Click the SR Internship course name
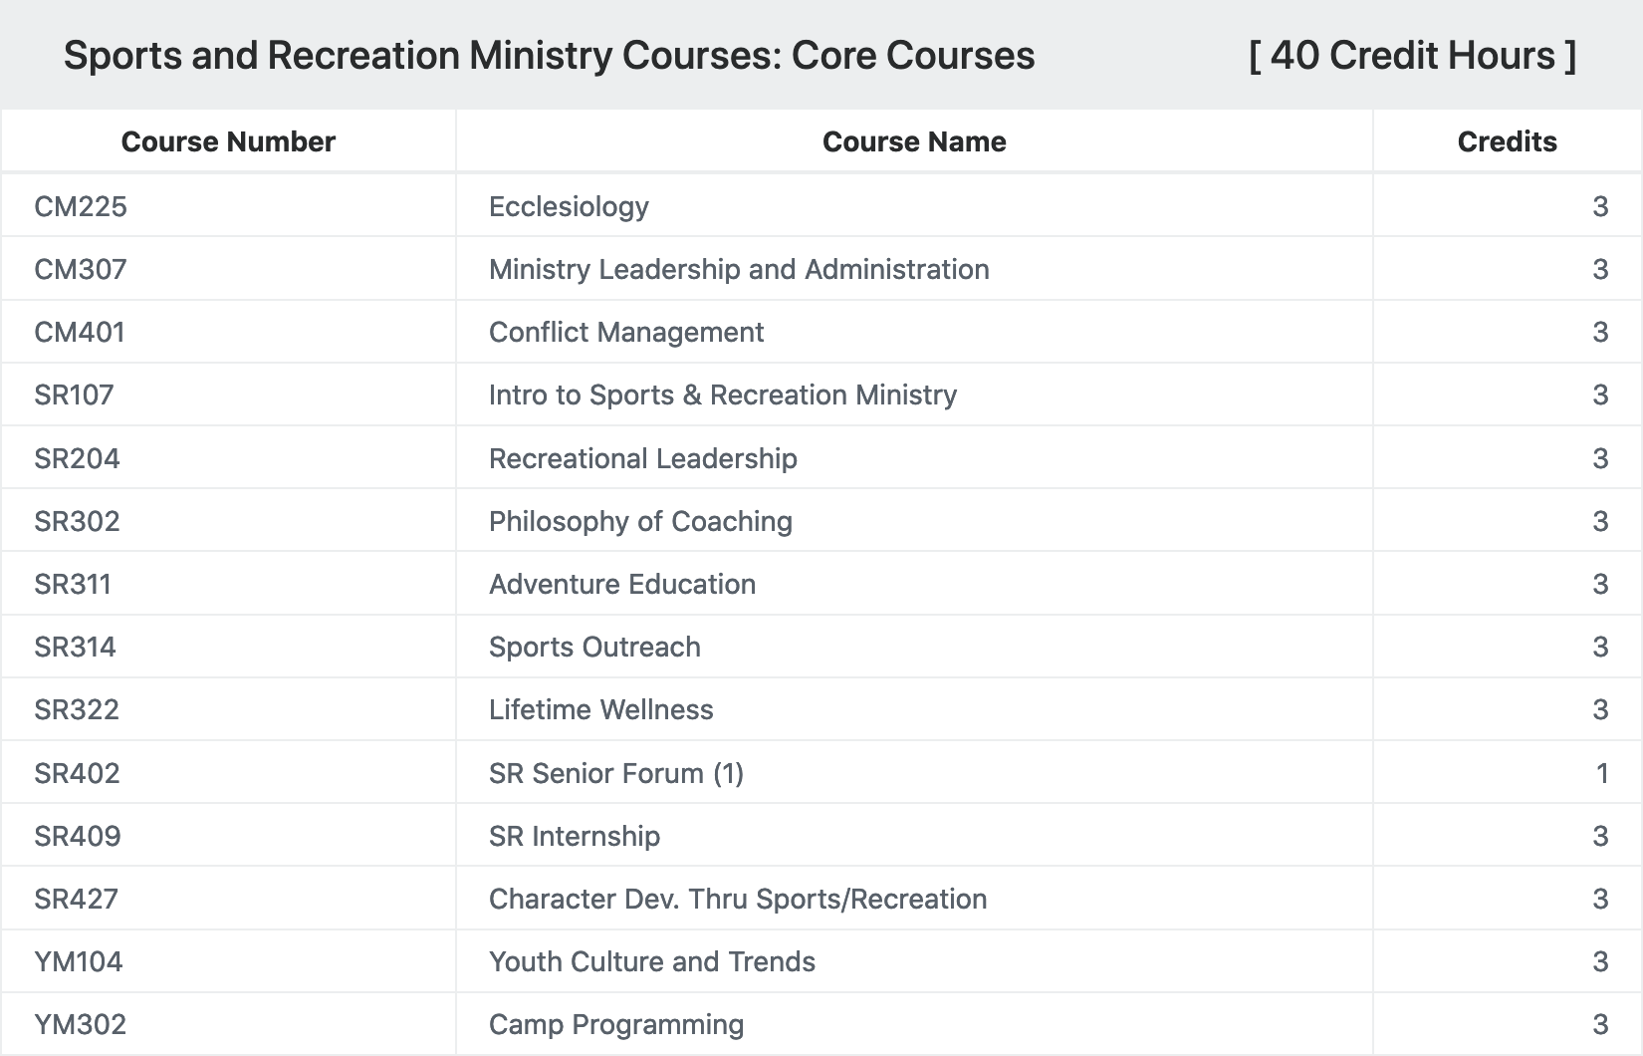The width and height of the screenshot is (1643, 1056). point(575,836)
